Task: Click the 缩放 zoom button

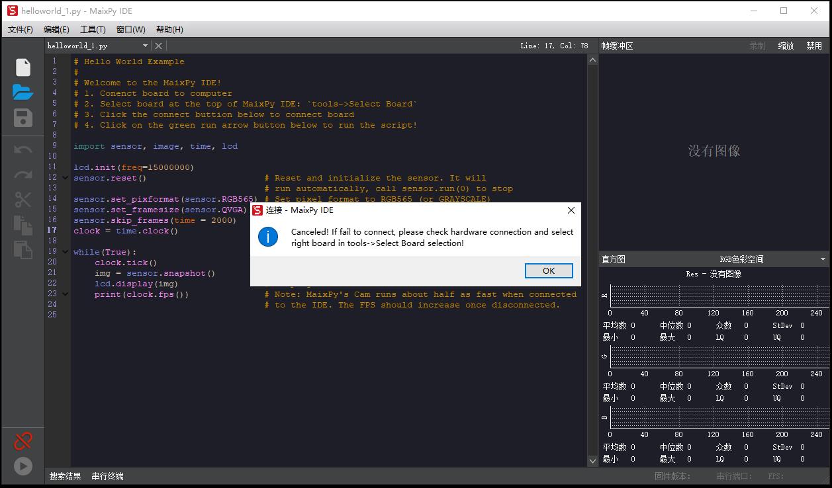Action: 786,46
